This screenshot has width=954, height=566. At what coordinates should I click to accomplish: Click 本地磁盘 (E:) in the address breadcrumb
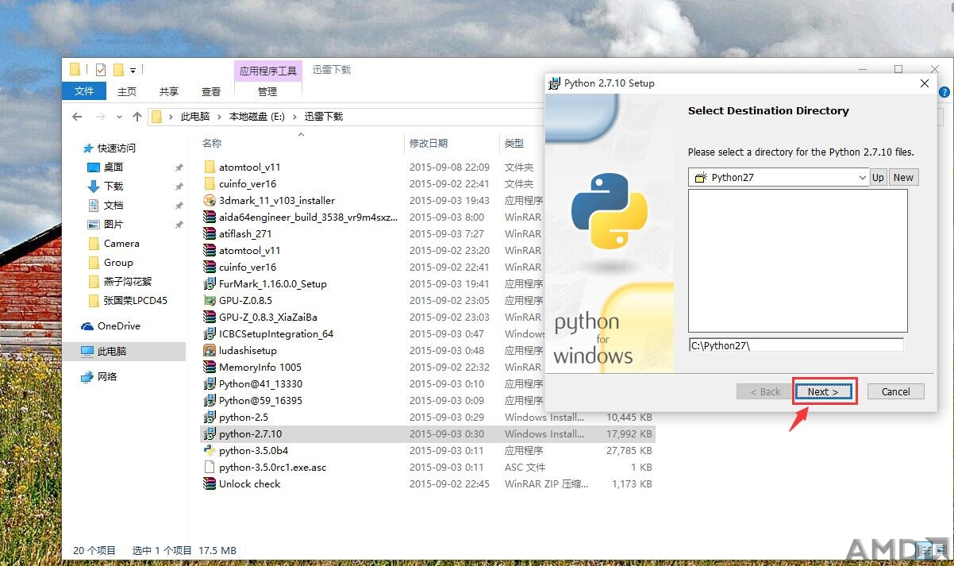coord(257,117)
